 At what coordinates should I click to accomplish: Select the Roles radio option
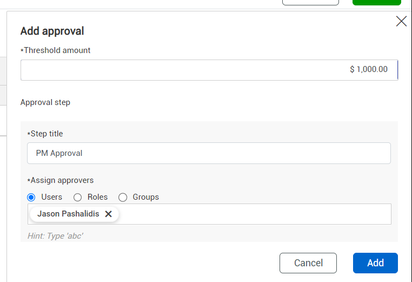[78, 197]
